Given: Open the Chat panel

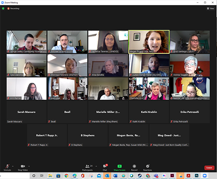Looking at the screenshot, I should [105, 167].
